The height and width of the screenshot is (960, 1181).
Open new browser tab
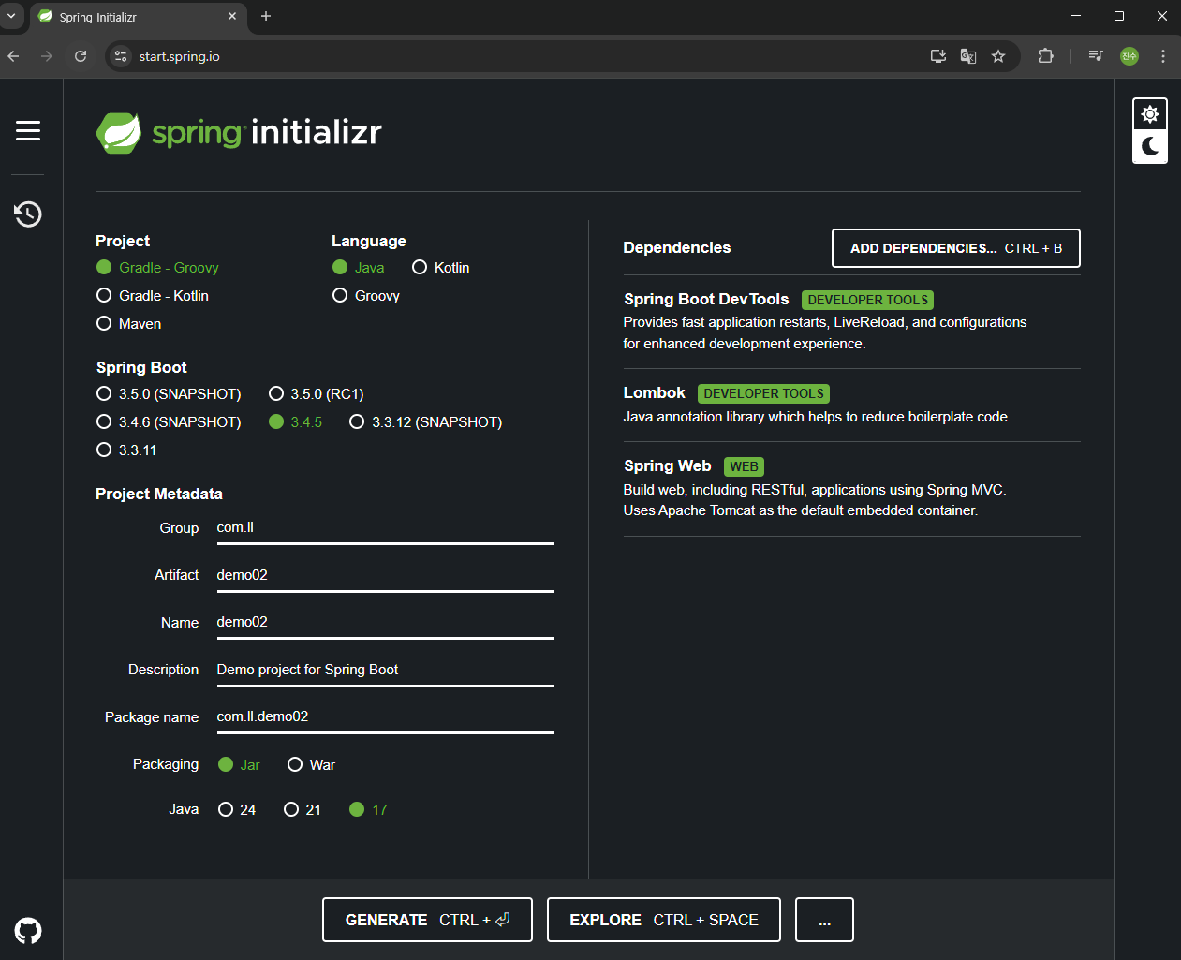click(x=266, y=16)
